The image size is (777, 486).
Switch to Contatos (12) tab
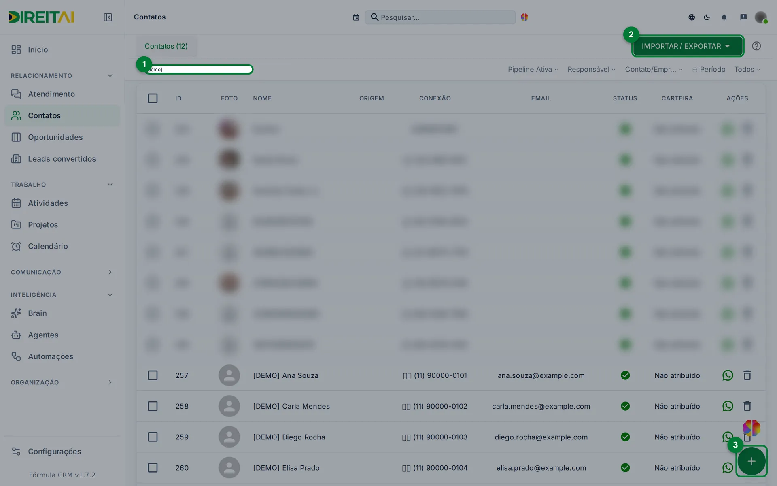click(x=166, y=46)
